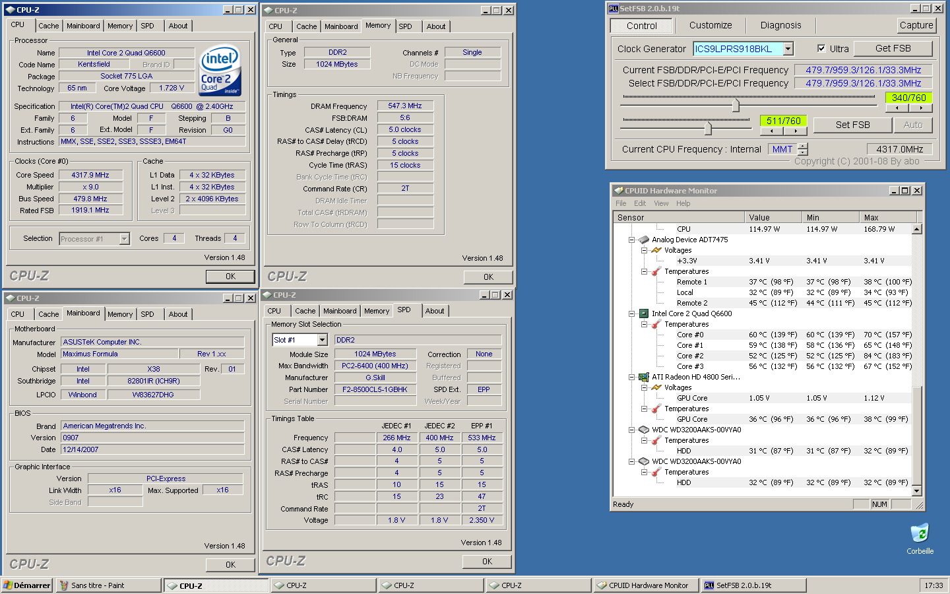The height and width of the screenshot is (594, 950).
Task: Open Cache tab in CPU-Z Mainboard window
Action: (x=48, y=314)
